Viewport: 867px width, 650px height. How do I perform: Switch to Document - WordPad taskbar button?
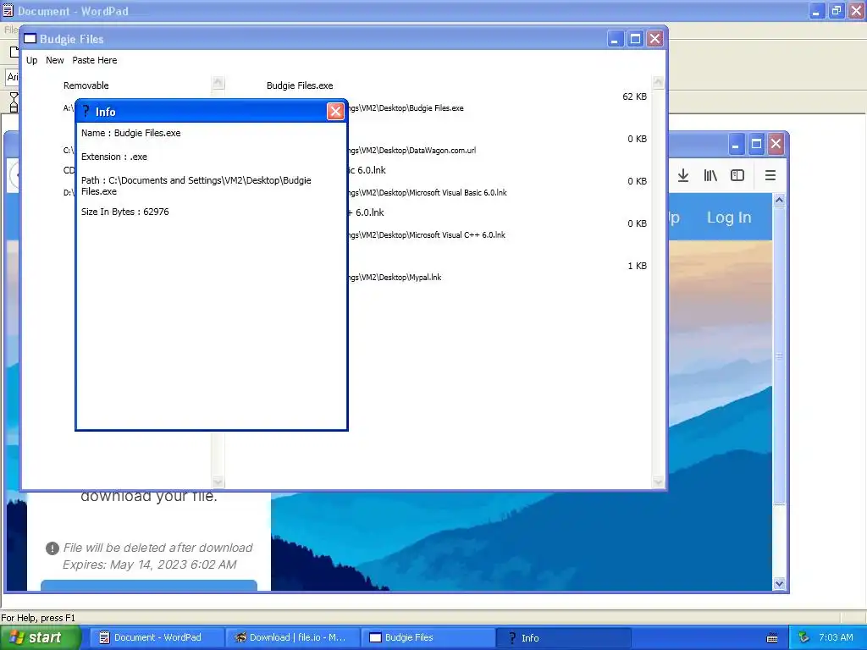[x=157, y=638]
